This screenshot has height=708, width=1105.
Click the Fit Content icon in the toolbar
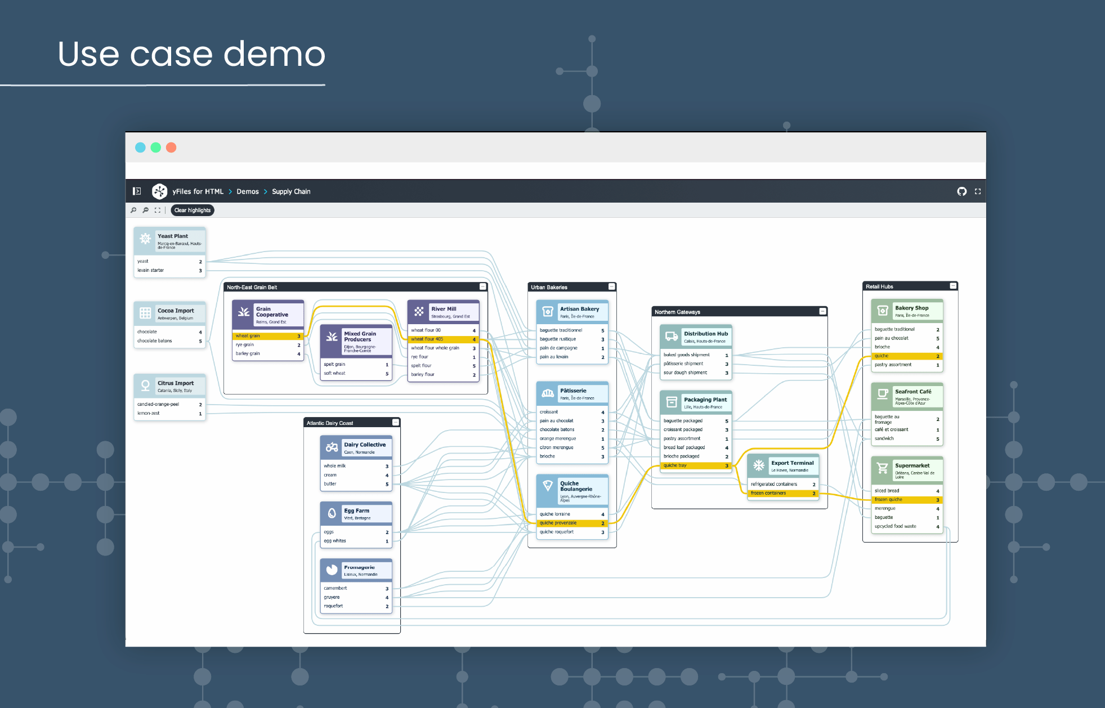158,209
